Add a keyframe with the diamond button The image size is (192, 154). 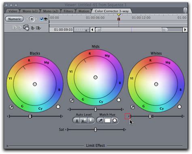tap(32, 19)
